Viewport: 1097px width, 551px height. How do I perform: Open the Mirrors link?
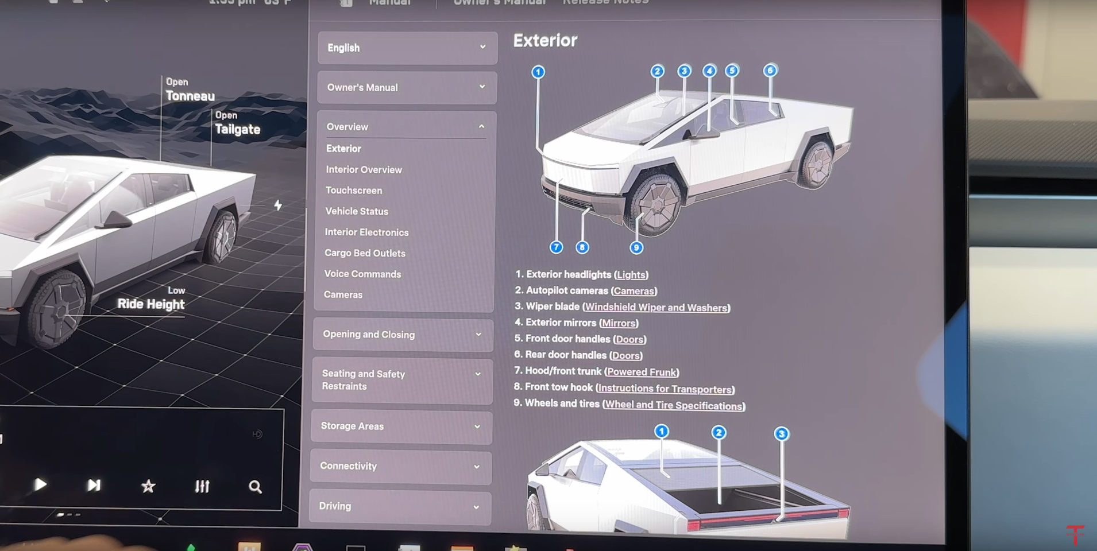(x=619, y=323)
